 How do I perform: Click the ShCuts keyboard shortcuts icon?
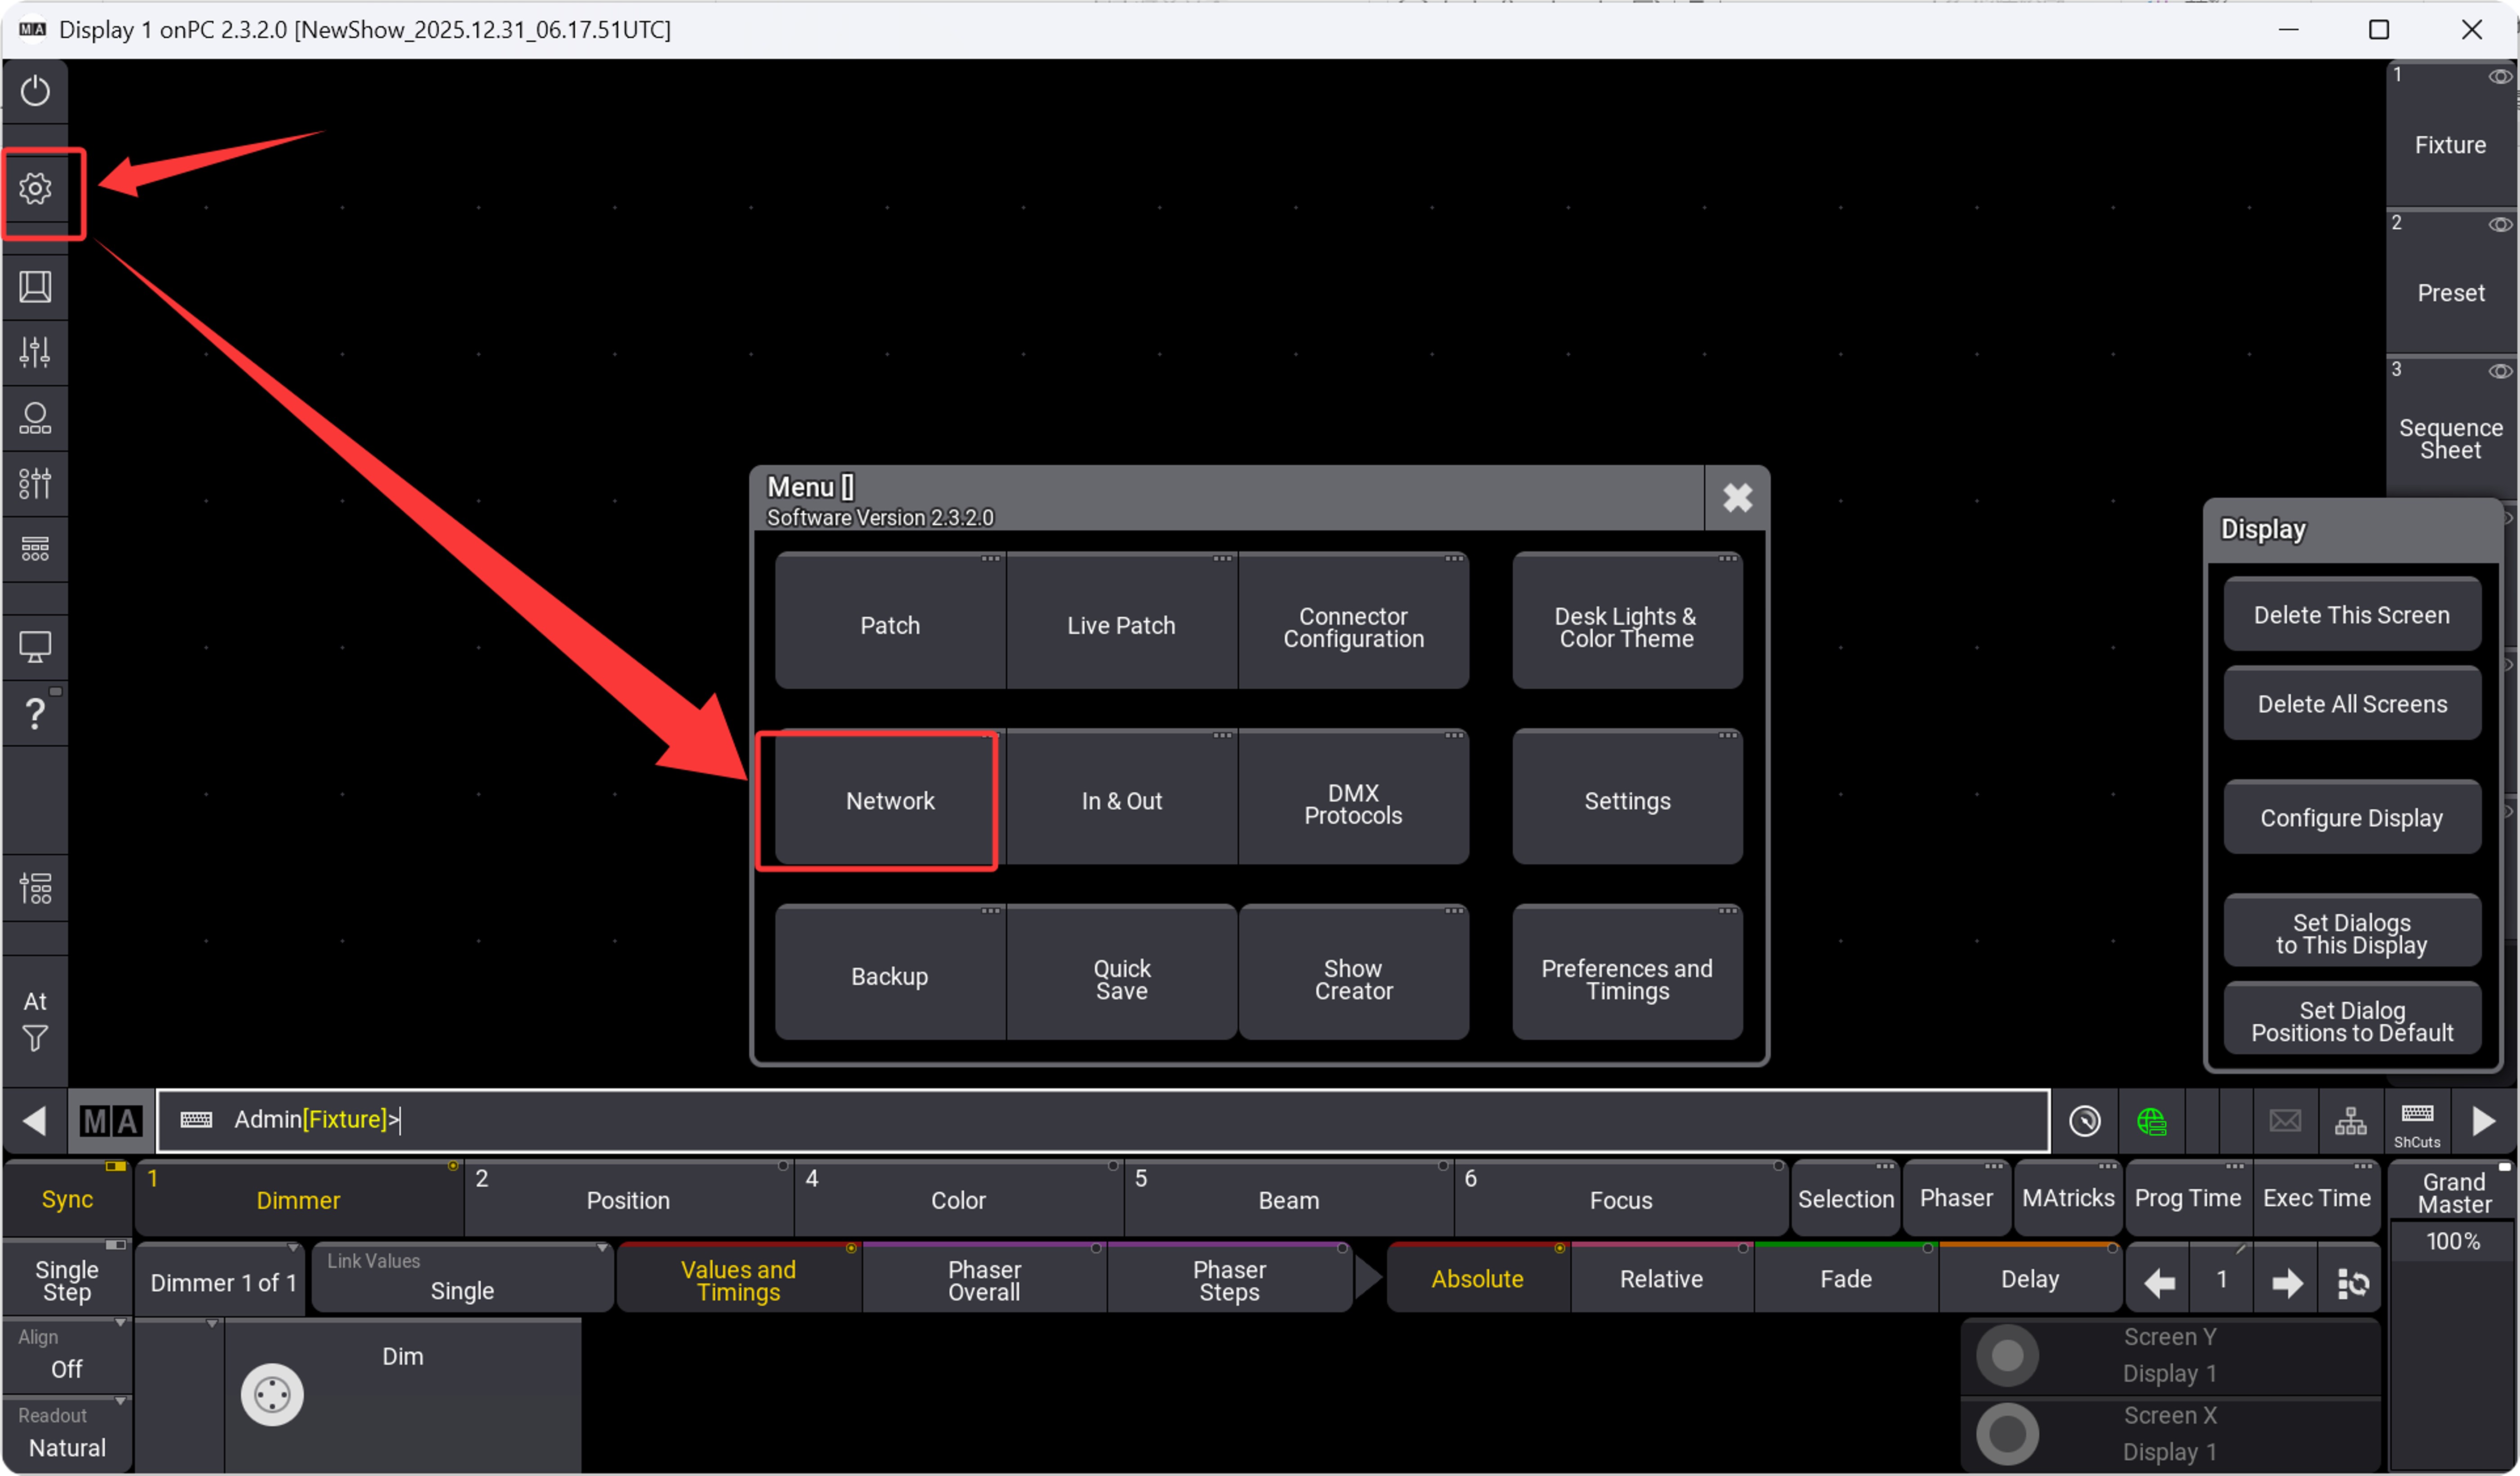point(2417,1121)
